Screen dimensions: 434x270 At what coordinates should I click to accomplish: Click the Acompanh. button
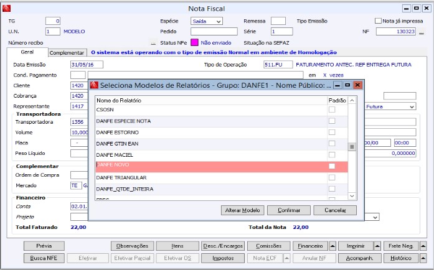[359, 258]
